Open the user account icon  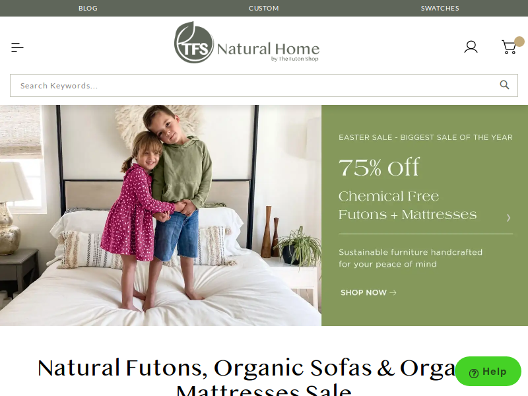(x=471, y=47)
